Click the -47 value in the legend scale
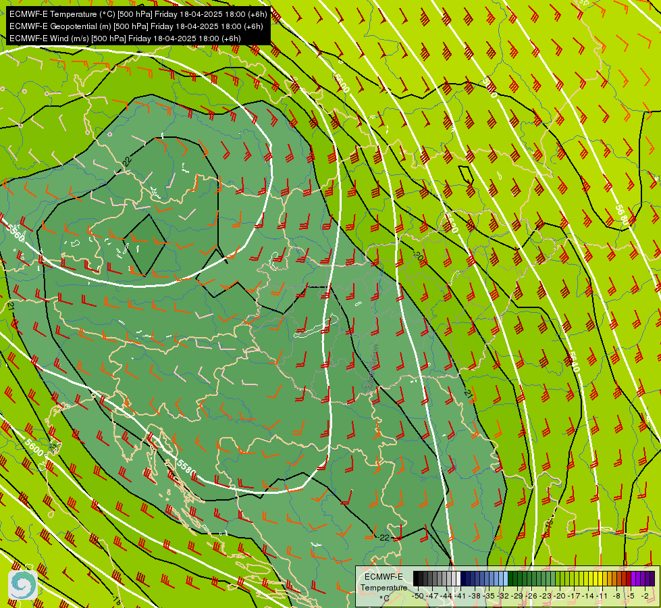The image size is (661, 608). [x=432, y=596]
